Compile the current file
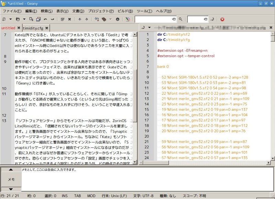The height and width of the screenshot is (199, 275). 97,19
